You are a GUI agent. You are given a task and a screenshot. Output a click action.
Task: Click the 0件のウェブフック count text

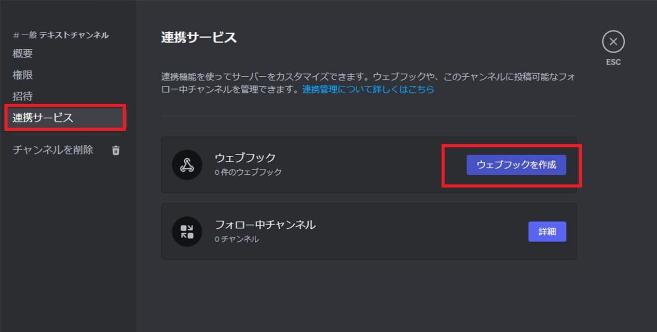pyautogui.click(x=248, y=172)
